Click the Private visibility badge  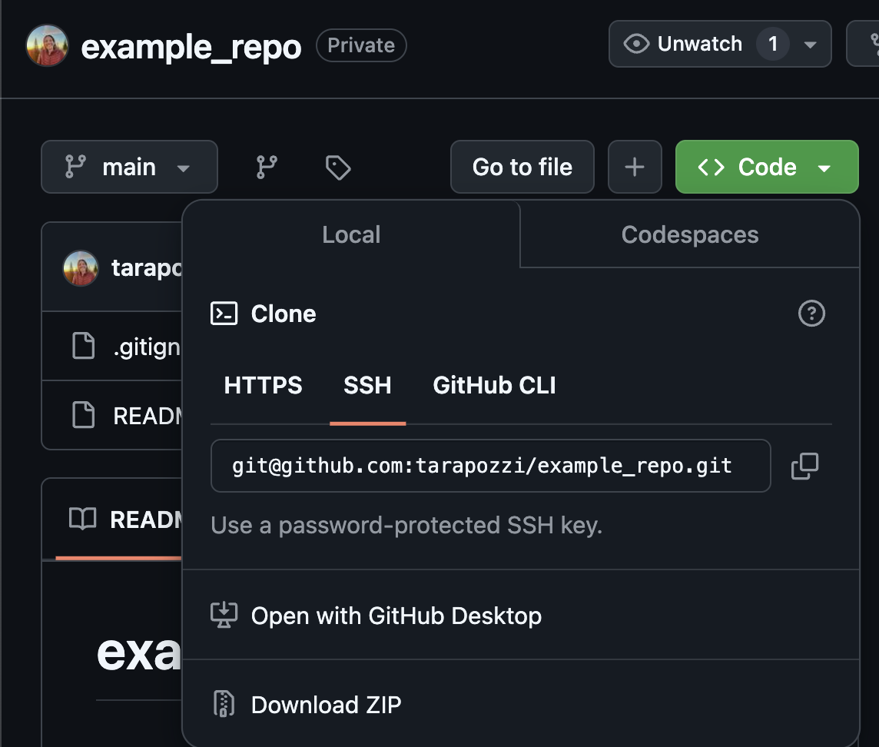point(361,45)
